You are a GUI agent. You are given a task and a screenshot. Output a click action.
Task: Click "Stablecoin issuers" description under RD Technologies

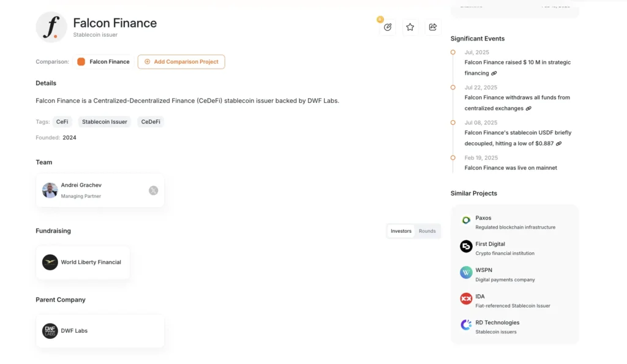point(496,332)
